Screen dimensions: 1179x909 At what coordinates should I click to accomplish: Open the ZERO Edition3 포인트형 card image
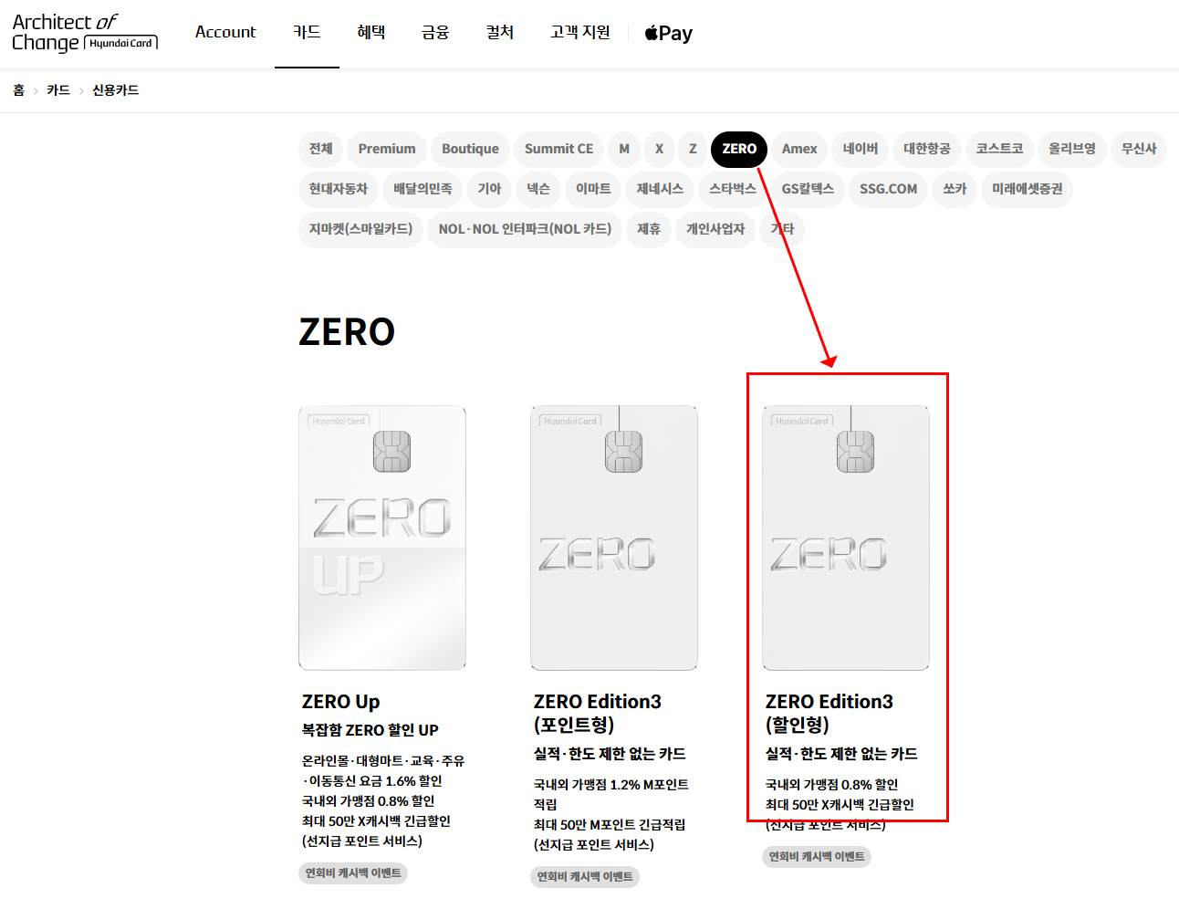tap(614, 538)
